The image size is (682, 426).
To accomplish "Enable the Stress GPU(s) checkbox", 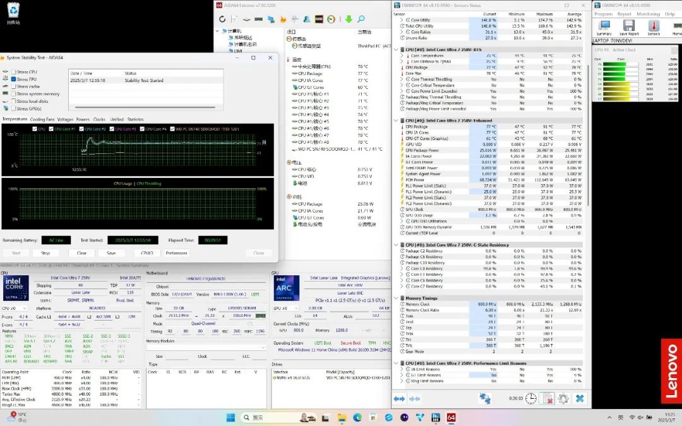I will [13, 109].
